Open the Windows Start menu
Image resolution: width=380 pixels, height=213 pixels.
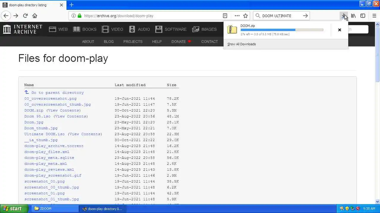[x=14, y=209]
